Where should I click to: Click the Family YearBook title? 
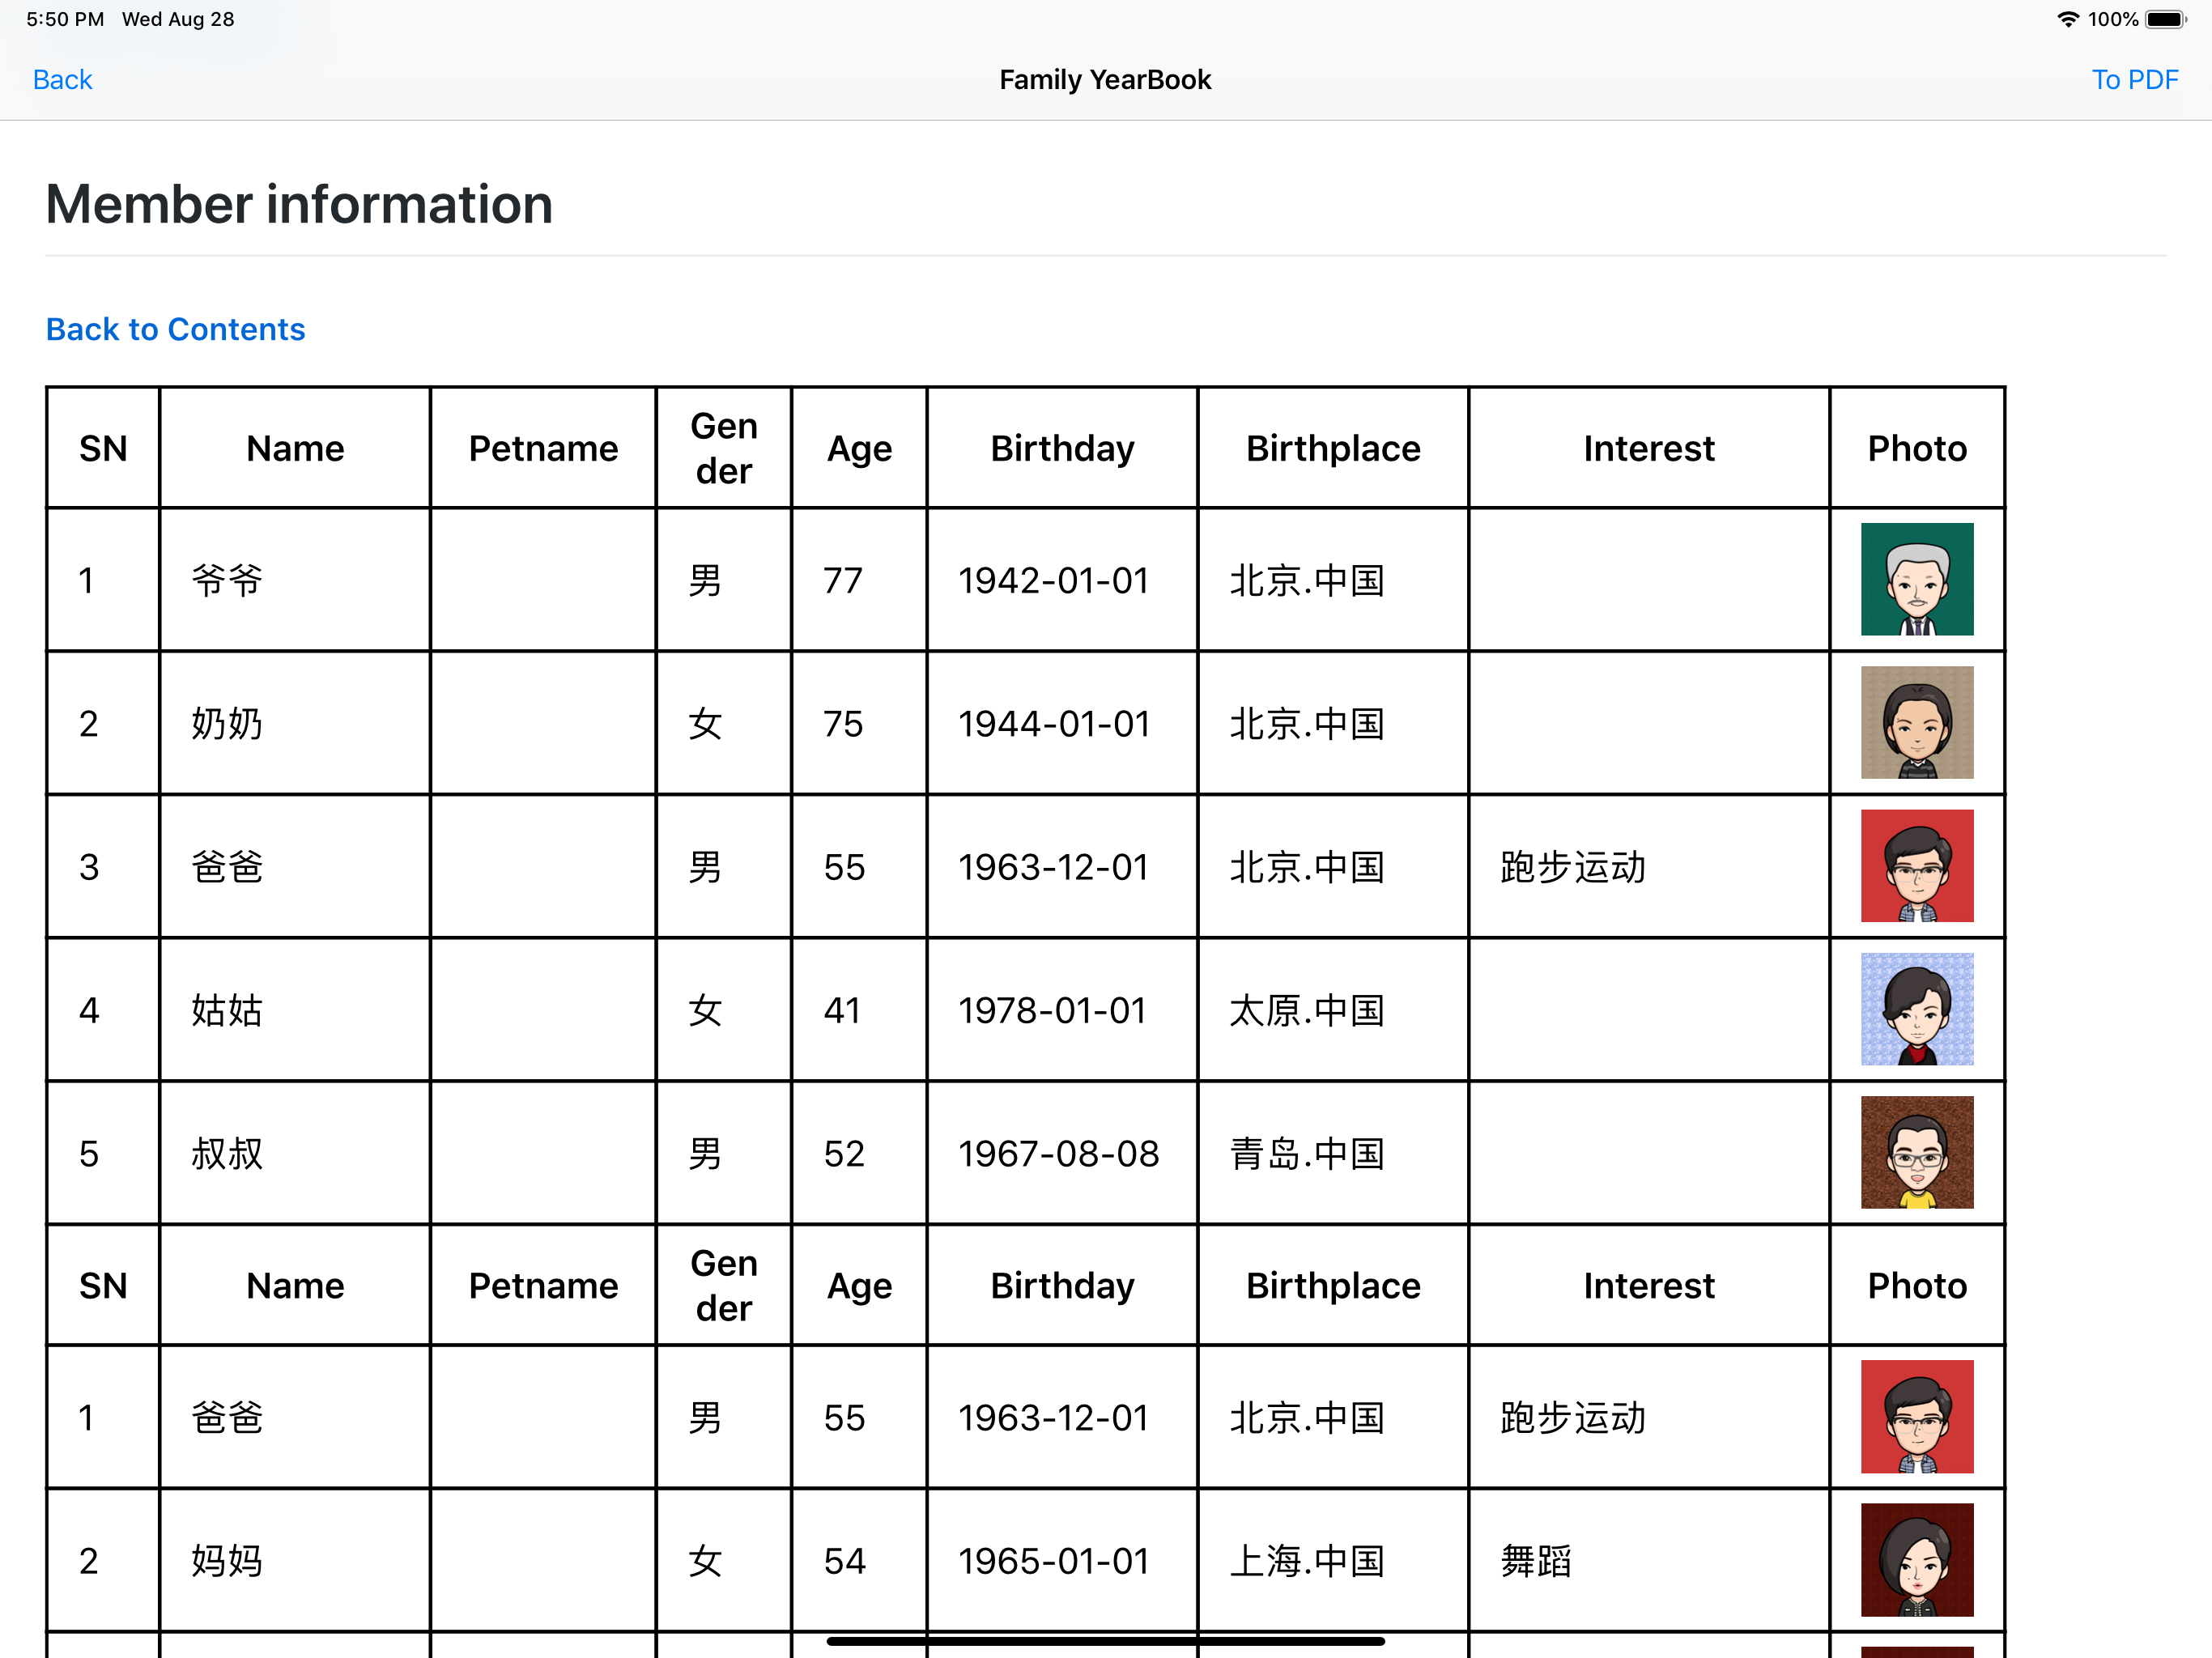pos(1105,79)
